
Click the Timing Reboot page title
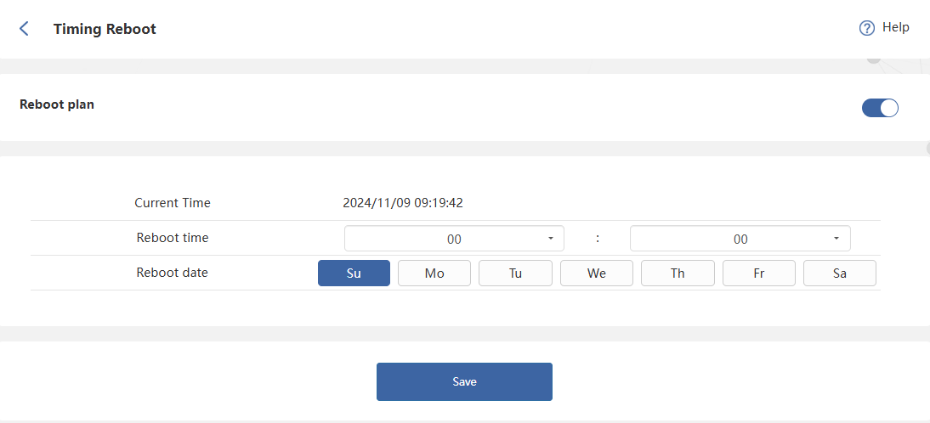105,29
